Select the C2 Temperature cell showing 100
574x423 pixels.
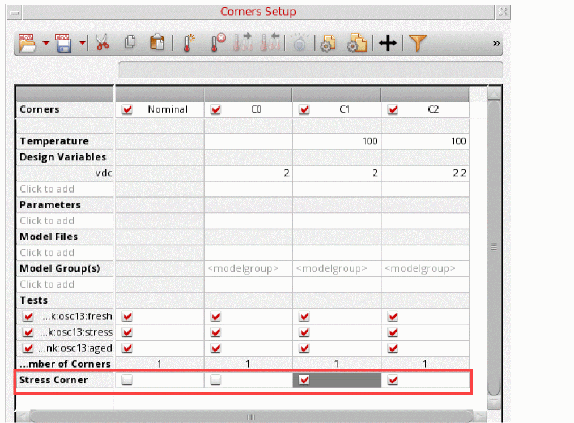click(425, 141)
